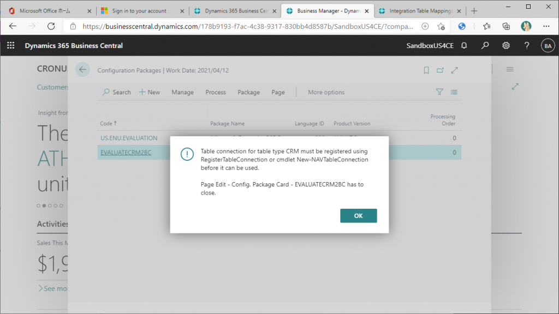Create a New configuration package
Viewport: 559px width, 314px height.
(150, 92)
